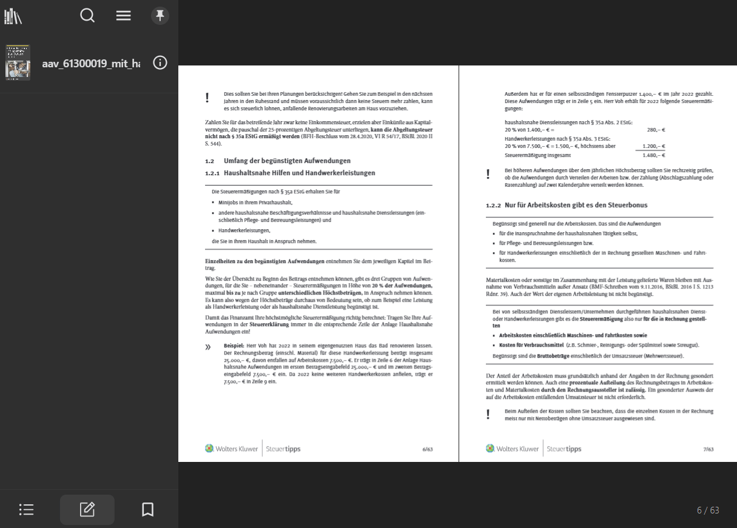737x528 pixels.
Task: Click the book title aav_61300019_mit_ha
Action: point(91,62)
